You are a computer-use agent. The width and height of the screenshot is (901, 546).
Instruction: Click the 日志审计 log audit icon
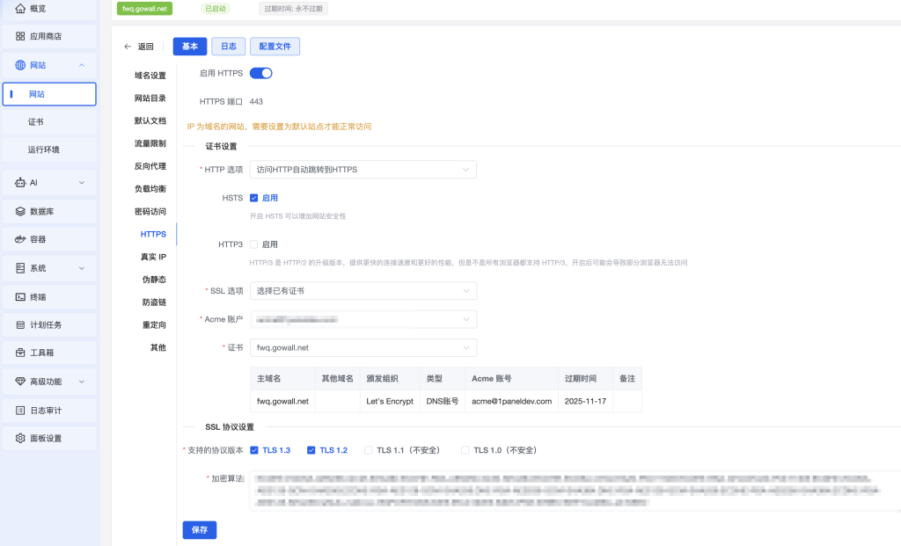pos(20,411)
